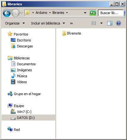Expand the view options dropdown arrow

101,23
